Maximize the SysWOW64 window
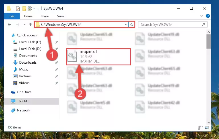Screen dimensions: 219x139 pyautogui.click(x=191, y=8)
